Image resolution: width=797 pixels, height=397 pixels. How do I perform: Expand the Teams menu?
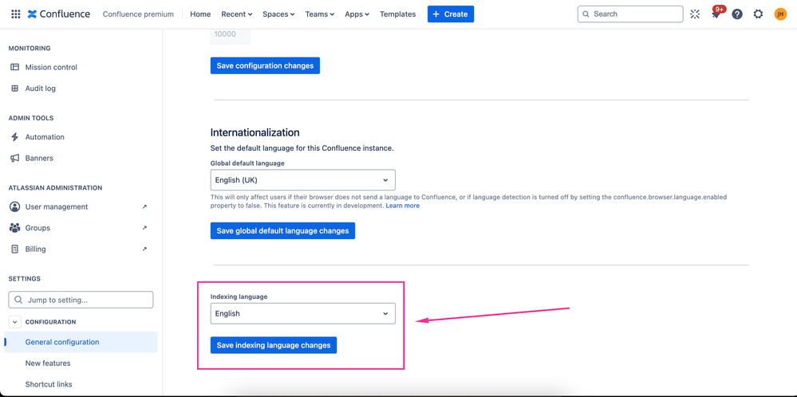click(320, 14)
